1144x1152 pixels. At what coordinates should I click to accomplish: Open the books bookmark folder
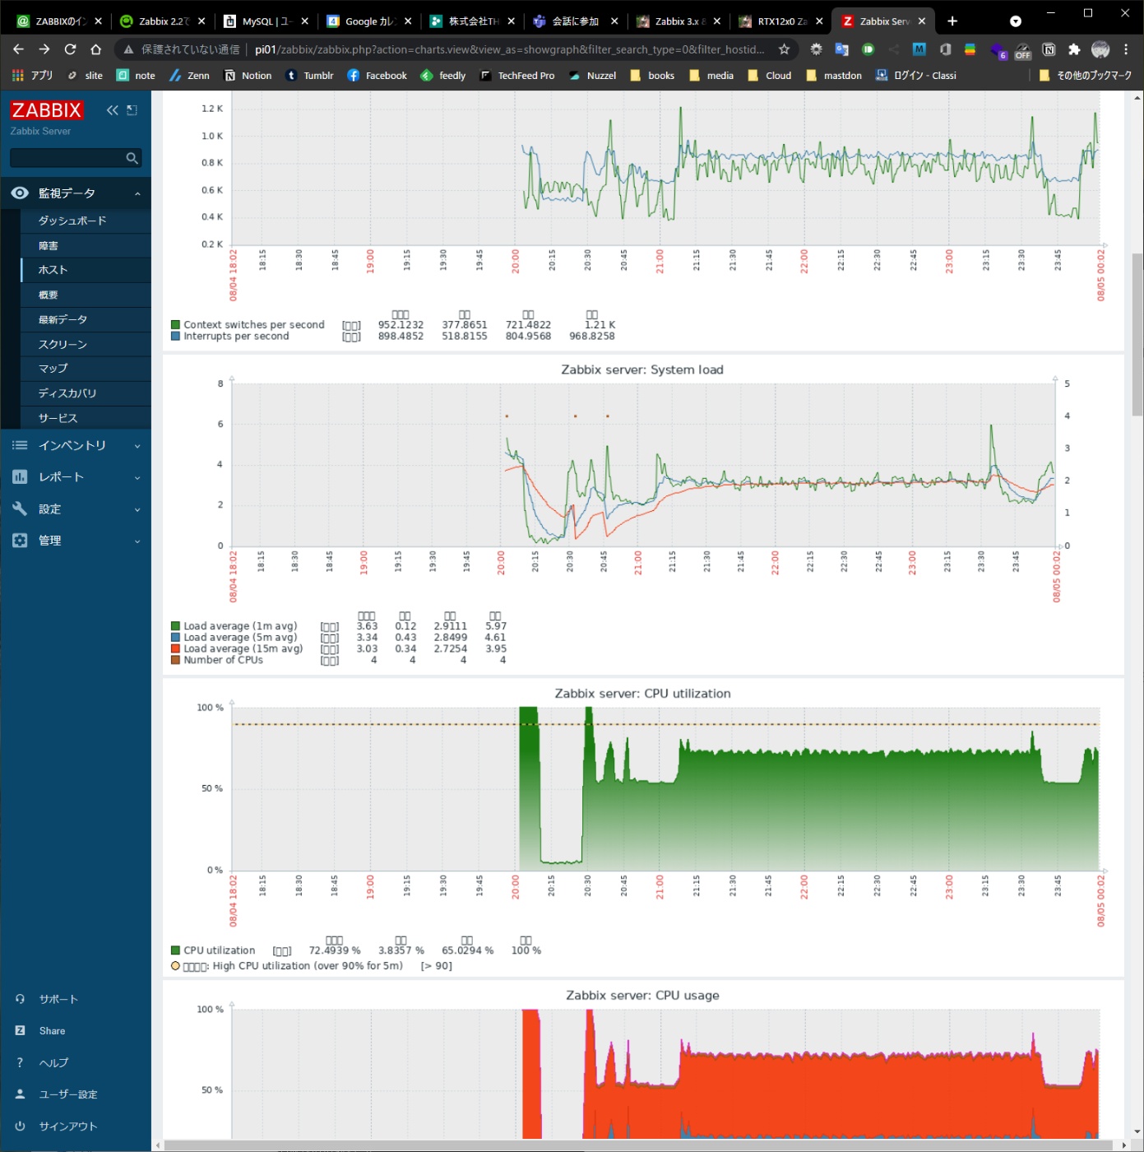[652, 76]
